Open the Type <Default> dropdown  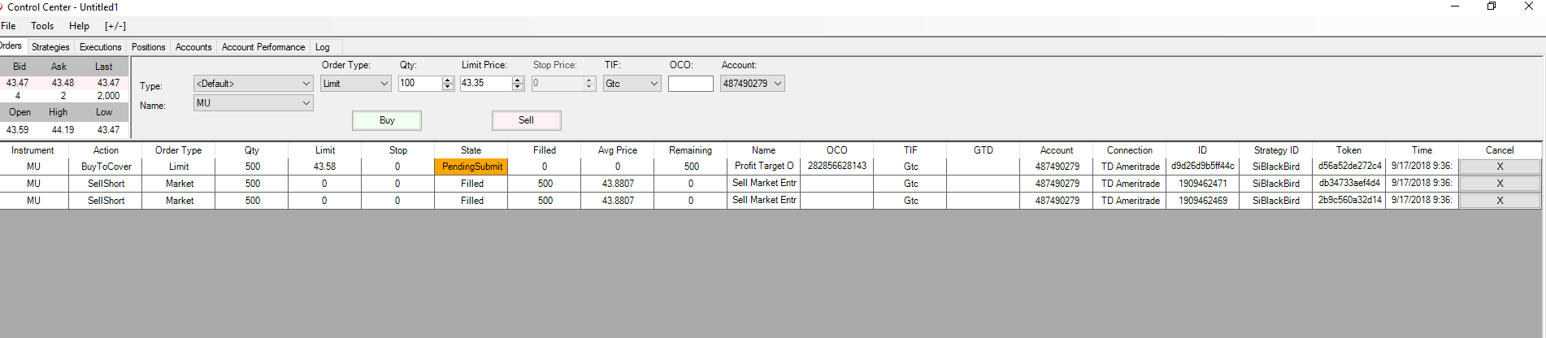click(306, 84)
